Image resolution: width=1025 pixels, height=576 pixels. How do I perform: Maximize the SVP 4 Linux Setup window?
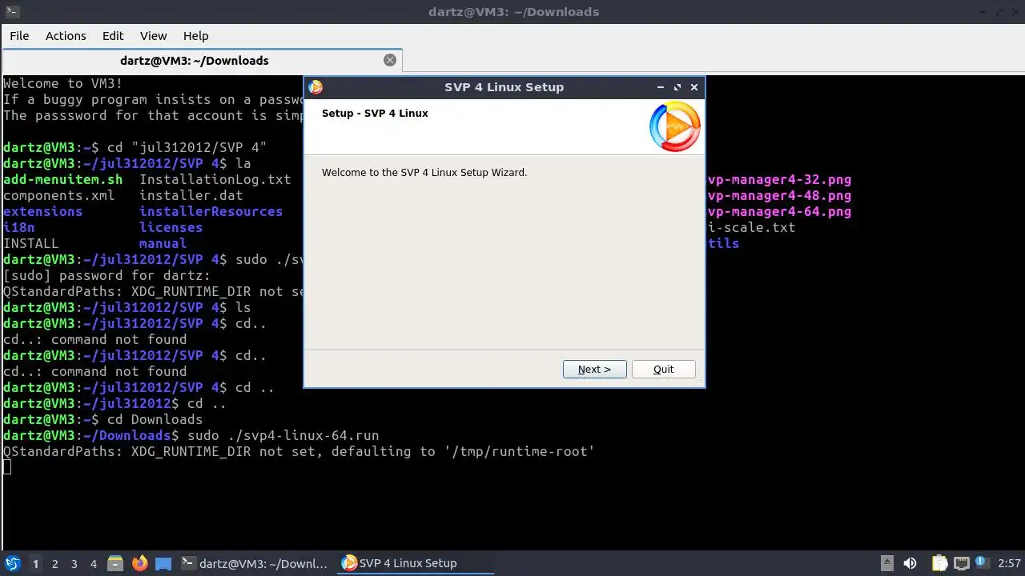[677, 87]
